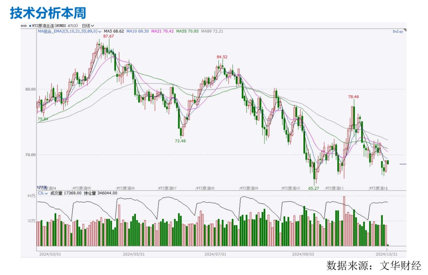Click the linked-window icon before WTI title
Screen dimensions: 428x275
[23, 26]
